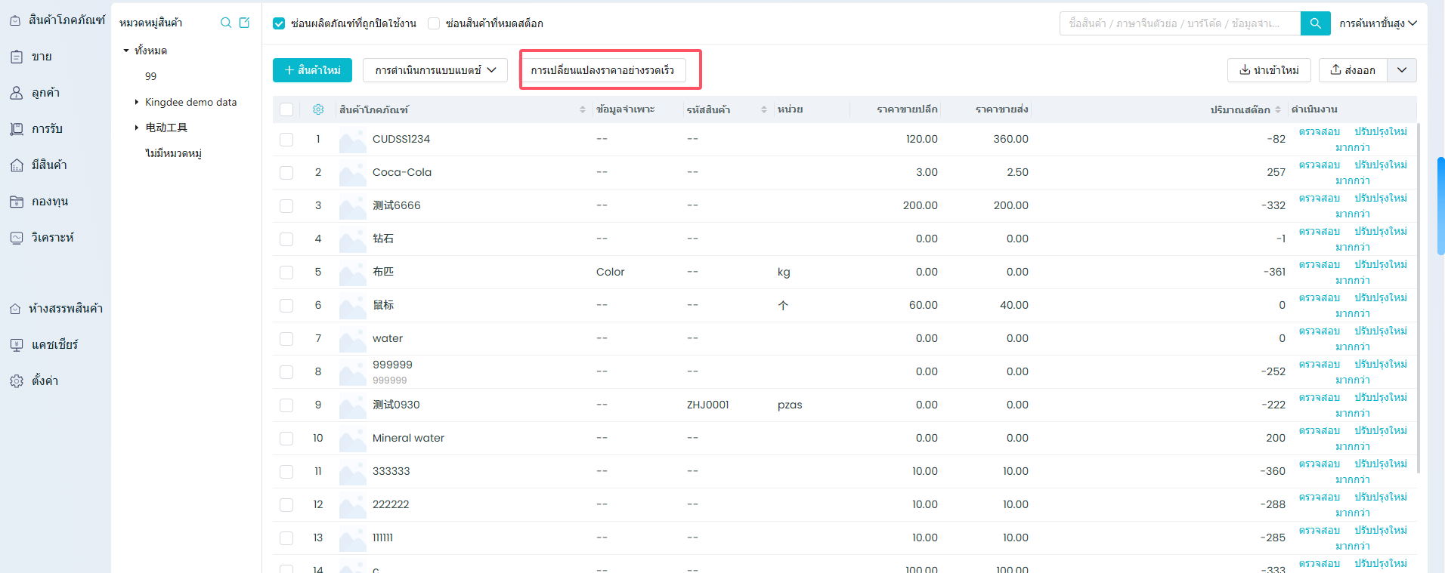Click the product search input field
The width and height of the screenshot is (1445, 573).
coord(1179,23)
